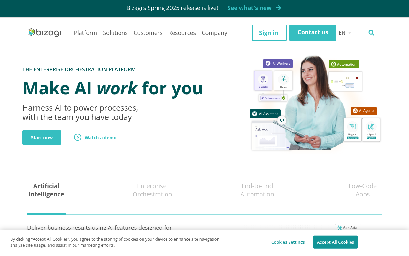Click the Sign in link
The width and height of the screenshot is (409, 256).
click(x=269, y=32)
